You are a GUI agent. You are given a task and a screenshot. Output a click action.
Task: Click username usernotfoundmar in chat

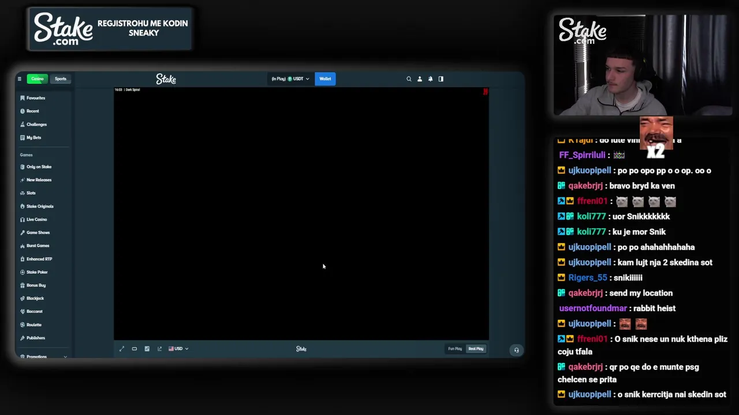coord(593,308)
